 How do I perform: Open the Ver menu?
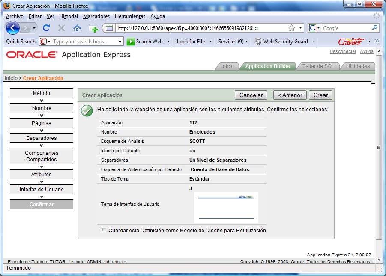pos(50,16)
